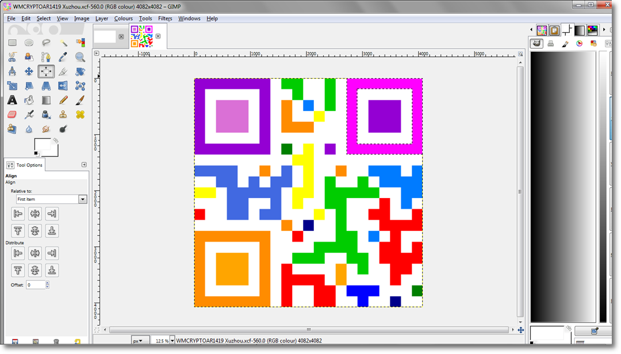Viewport: 621px width, 354px height.
Task: Align right edges of targets
Action: (x=52, y=214)
